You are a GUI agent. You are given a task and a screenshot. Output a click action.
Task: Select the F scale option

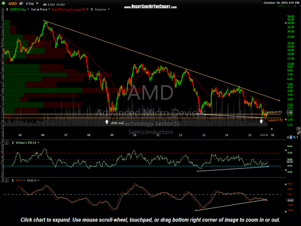(x=297, y=137)
